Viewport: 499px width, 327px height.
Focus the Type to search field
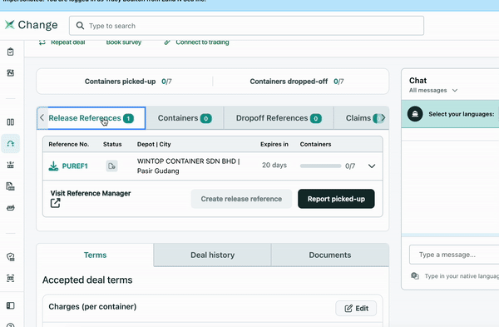point(246,26)
